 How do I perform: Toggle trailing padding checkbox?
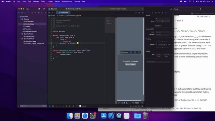point(169,45)
